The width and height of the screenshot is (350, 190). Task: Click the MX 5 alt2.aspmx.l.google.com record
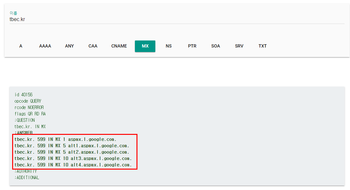72,152
